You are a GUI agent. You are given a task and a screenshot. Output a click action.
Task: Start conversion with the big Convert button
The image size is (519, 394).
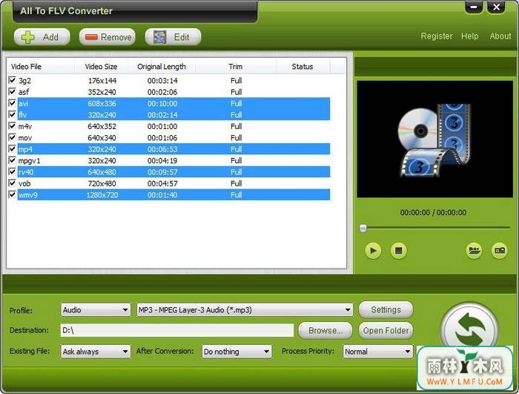tap(469, 329)
